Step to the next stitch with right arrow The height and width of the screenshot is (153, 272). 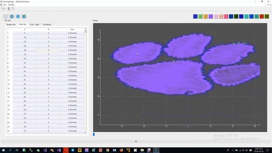pos(24,17)
